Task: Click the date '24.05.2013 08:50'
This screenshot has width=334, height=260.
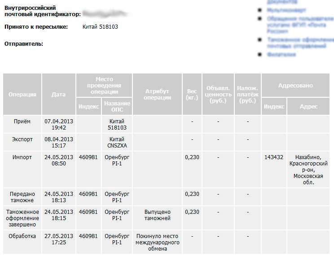Action: click(58, 160)
